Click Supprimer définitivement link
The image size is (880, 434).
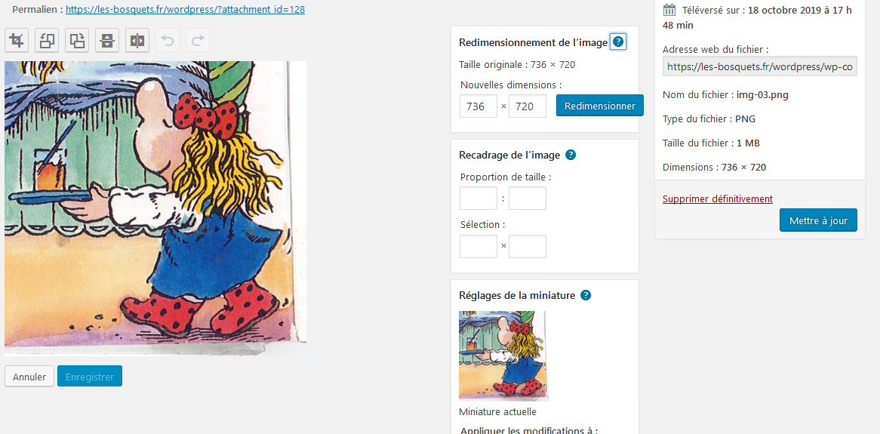click(717, 199)
